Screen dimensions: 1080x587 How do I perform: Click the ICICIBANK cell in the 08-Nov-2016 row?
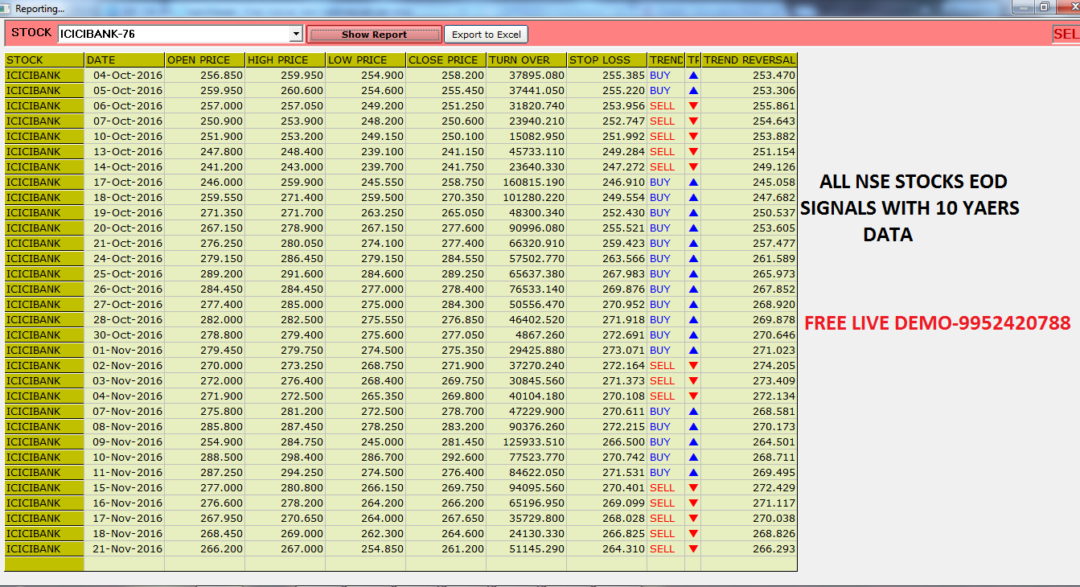(x=44, y=427)
